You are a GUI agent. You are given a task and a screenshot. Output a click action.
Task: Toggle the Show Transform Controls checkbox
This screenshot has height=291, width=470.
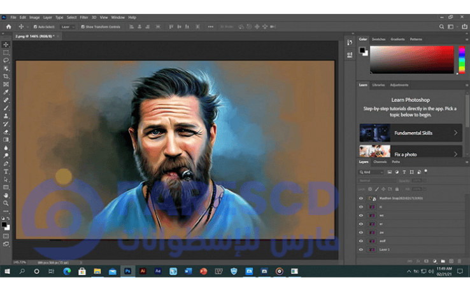click(83, 27)
